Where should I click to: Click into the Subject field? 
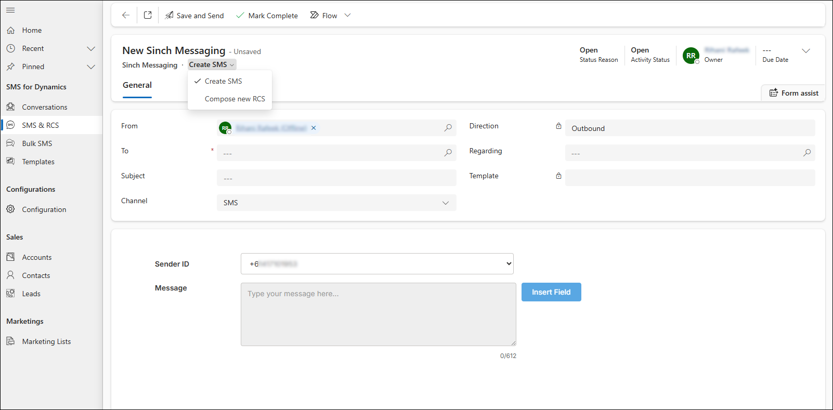(x=336, y=178)
